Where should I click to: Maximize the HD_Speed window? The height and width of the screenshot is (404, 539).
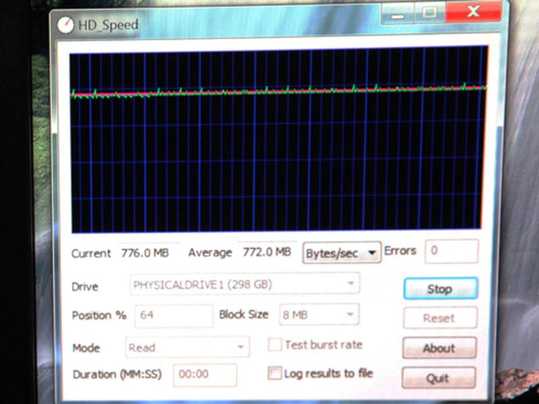[430, 13]
